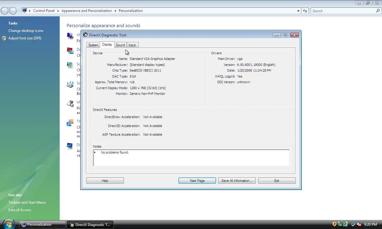
Task: Click DirectX Diagnostic Tool taskbar button
Action: [90, 225]
